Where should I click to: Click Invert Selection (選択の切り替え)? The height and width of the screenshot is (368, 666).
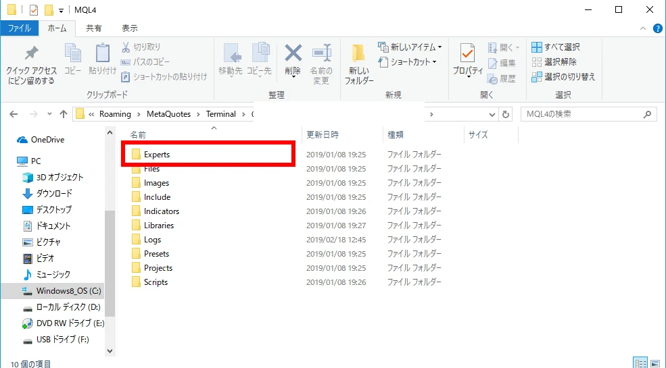pyautogui.click(x=563, y=77)
